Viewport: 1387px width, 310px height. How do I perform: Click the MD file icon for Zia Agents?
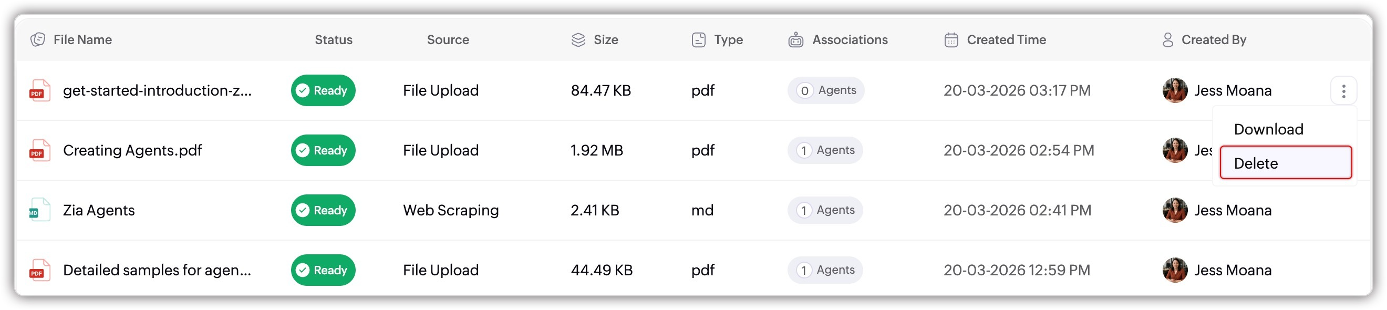coord(39,210)
